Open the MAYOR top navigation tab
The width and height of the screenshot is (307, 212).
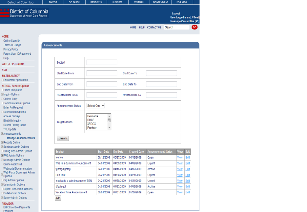(52, 2)
